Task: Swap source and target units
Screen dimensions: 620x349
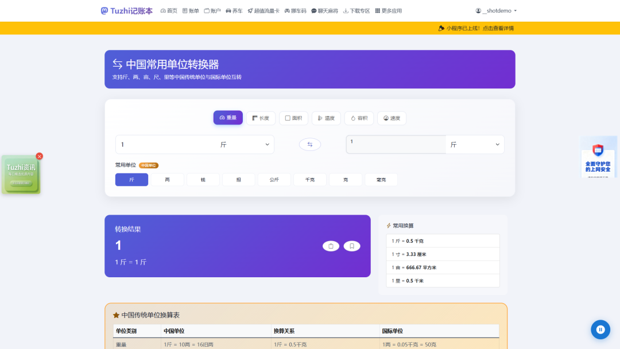Action: tap(310, 145)
